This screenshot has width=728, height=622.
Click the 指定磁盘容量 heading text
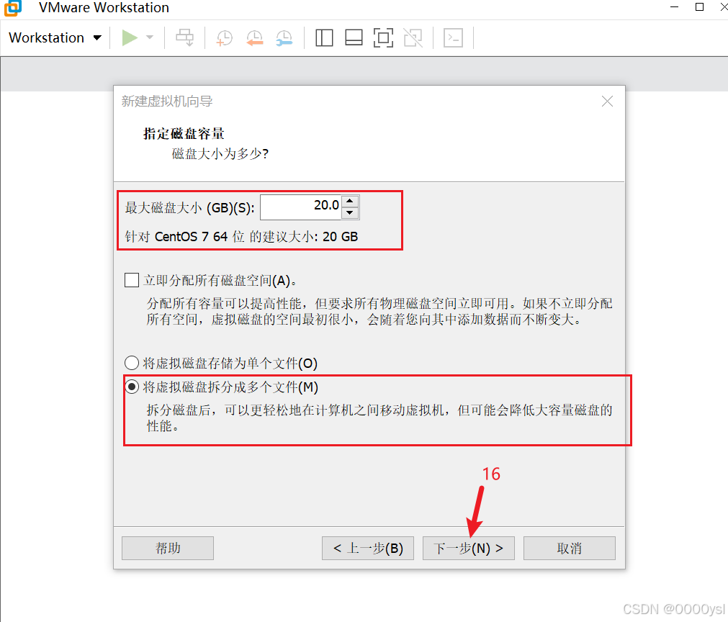tap(184, 134)
